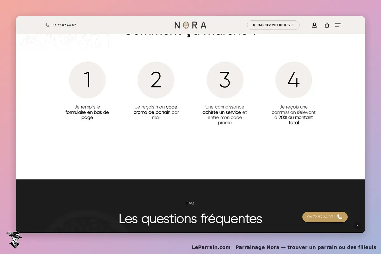Viewport: 381px width, 254px height.
Task: Click text "Une connaissance"
Action: click(x=225, y=107)
